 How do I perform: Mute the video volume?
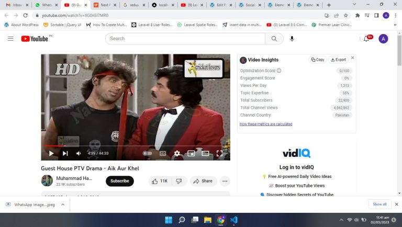click(x=79, y=153)
